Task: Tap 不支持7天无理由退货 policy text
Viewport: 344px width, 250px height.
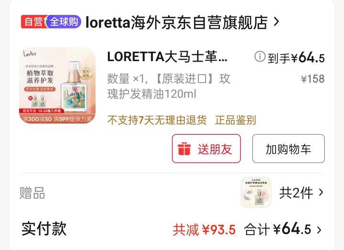Action: [157, 120]
